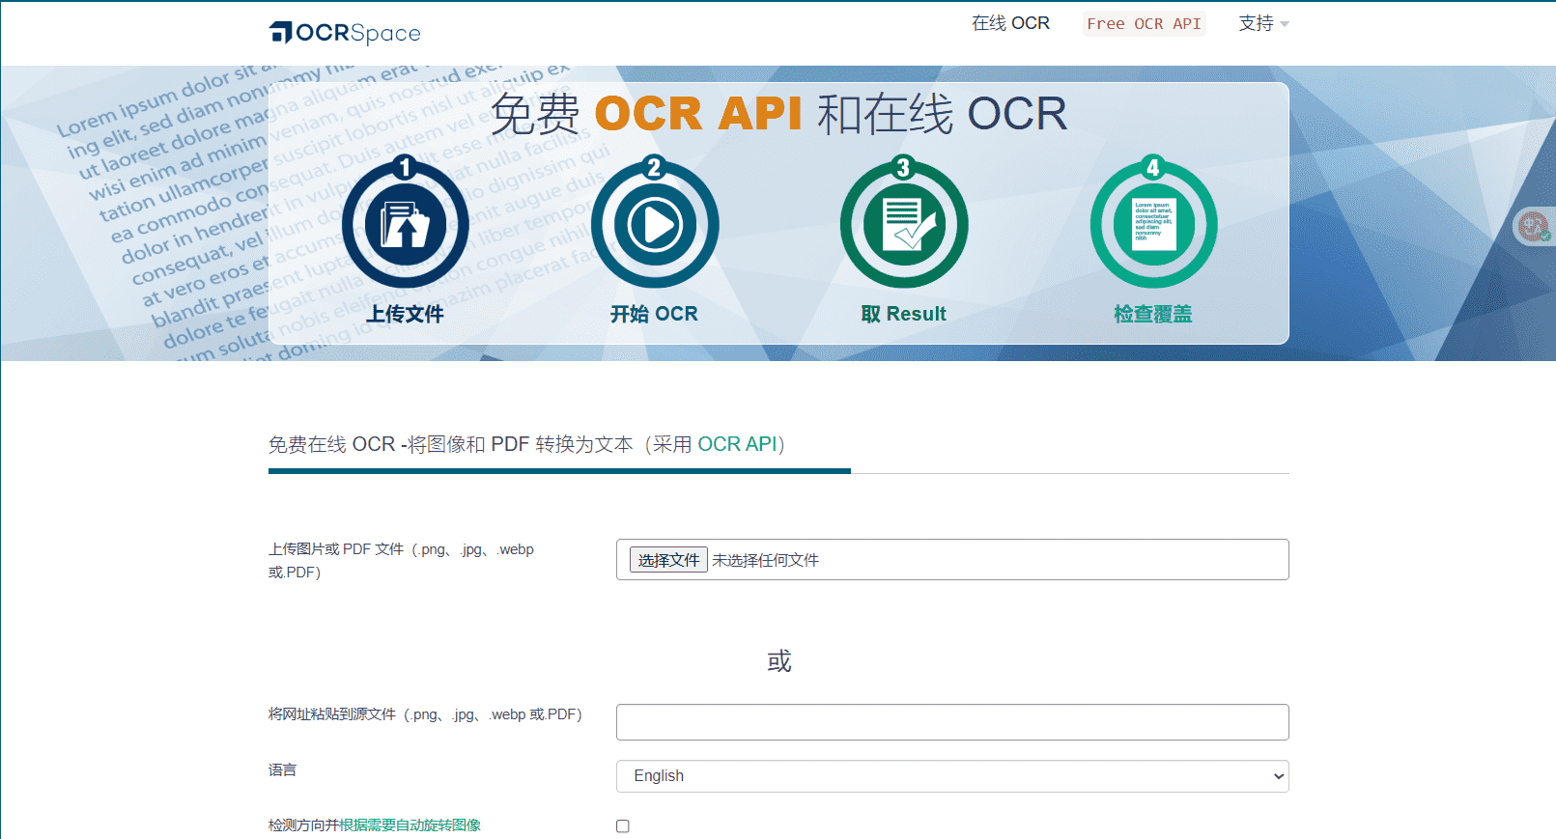1556x839 pixels.
Task: Open the 在线 OCR menu item
Action: (x=1010, y=23)
